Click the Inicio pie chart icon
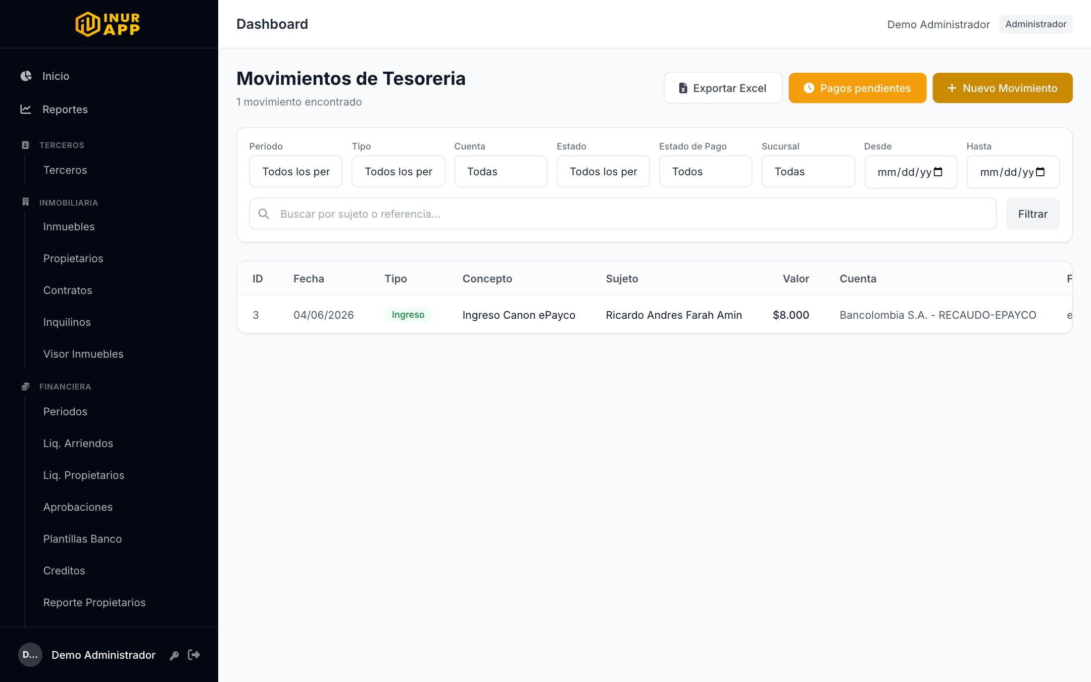 coord(26,76)
